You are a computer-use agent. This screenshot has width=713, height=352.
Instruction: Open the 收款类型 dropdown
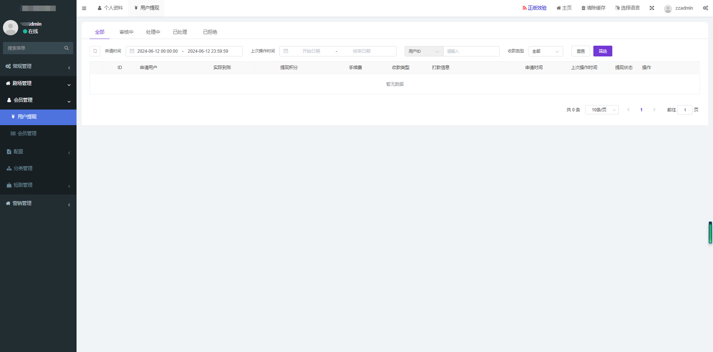tap(545, 51)
